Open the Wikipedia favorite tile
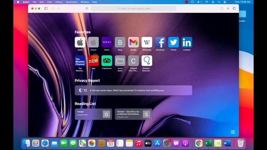267x150 pixels. click(147, 42)
